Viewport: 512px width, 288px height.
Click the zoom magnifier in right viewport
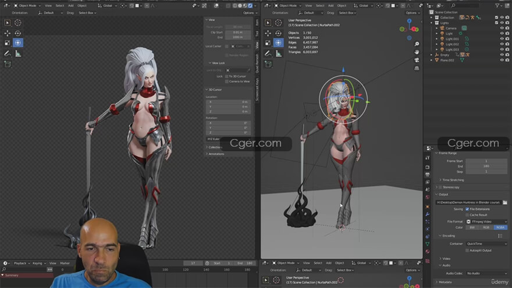417,44
